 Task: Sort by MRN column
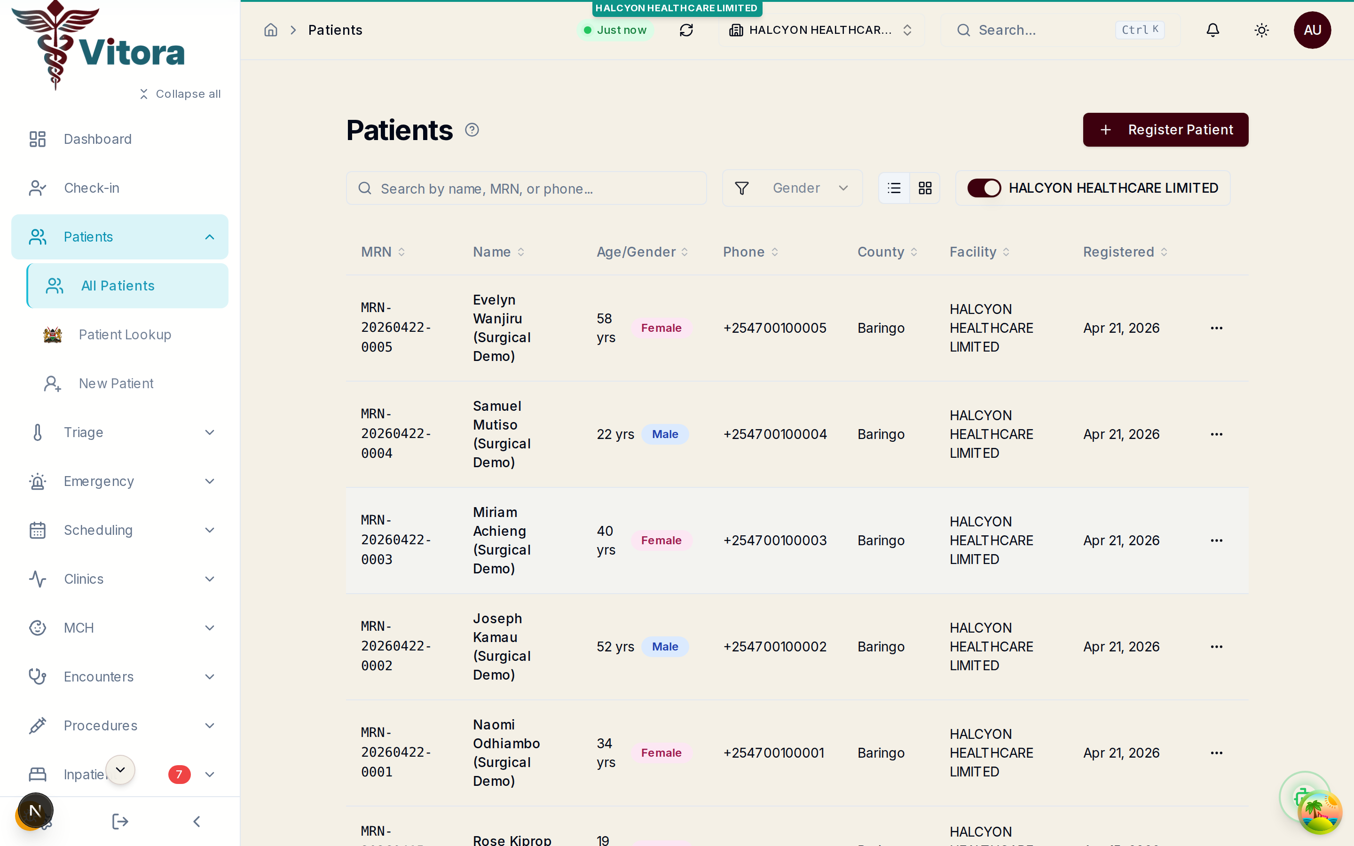383,252
